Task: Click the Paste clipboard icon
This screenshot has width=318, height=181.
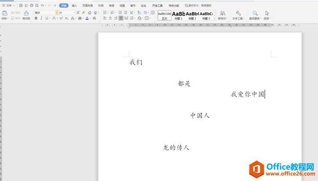Action: click(x=5, y=14)
